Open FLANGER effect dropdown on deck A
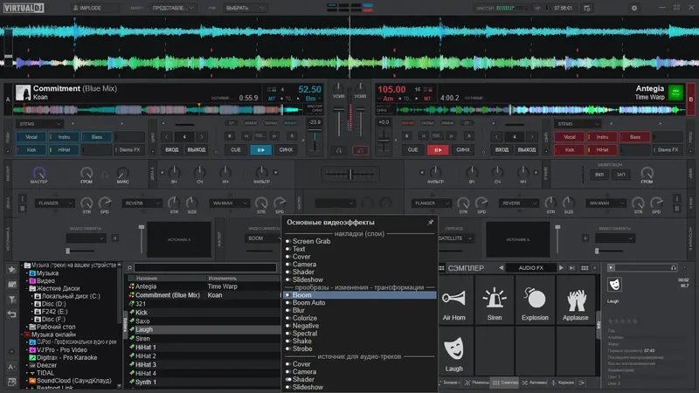The width and height of the screenshot is (699, 393). pyautogui.click(x=55, y=203)
